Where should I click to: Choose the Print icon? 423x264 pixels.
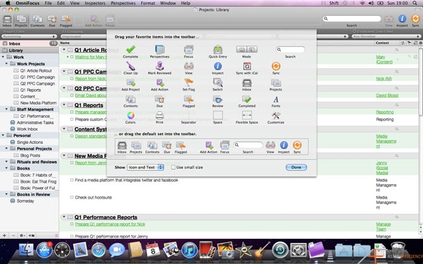159,115
